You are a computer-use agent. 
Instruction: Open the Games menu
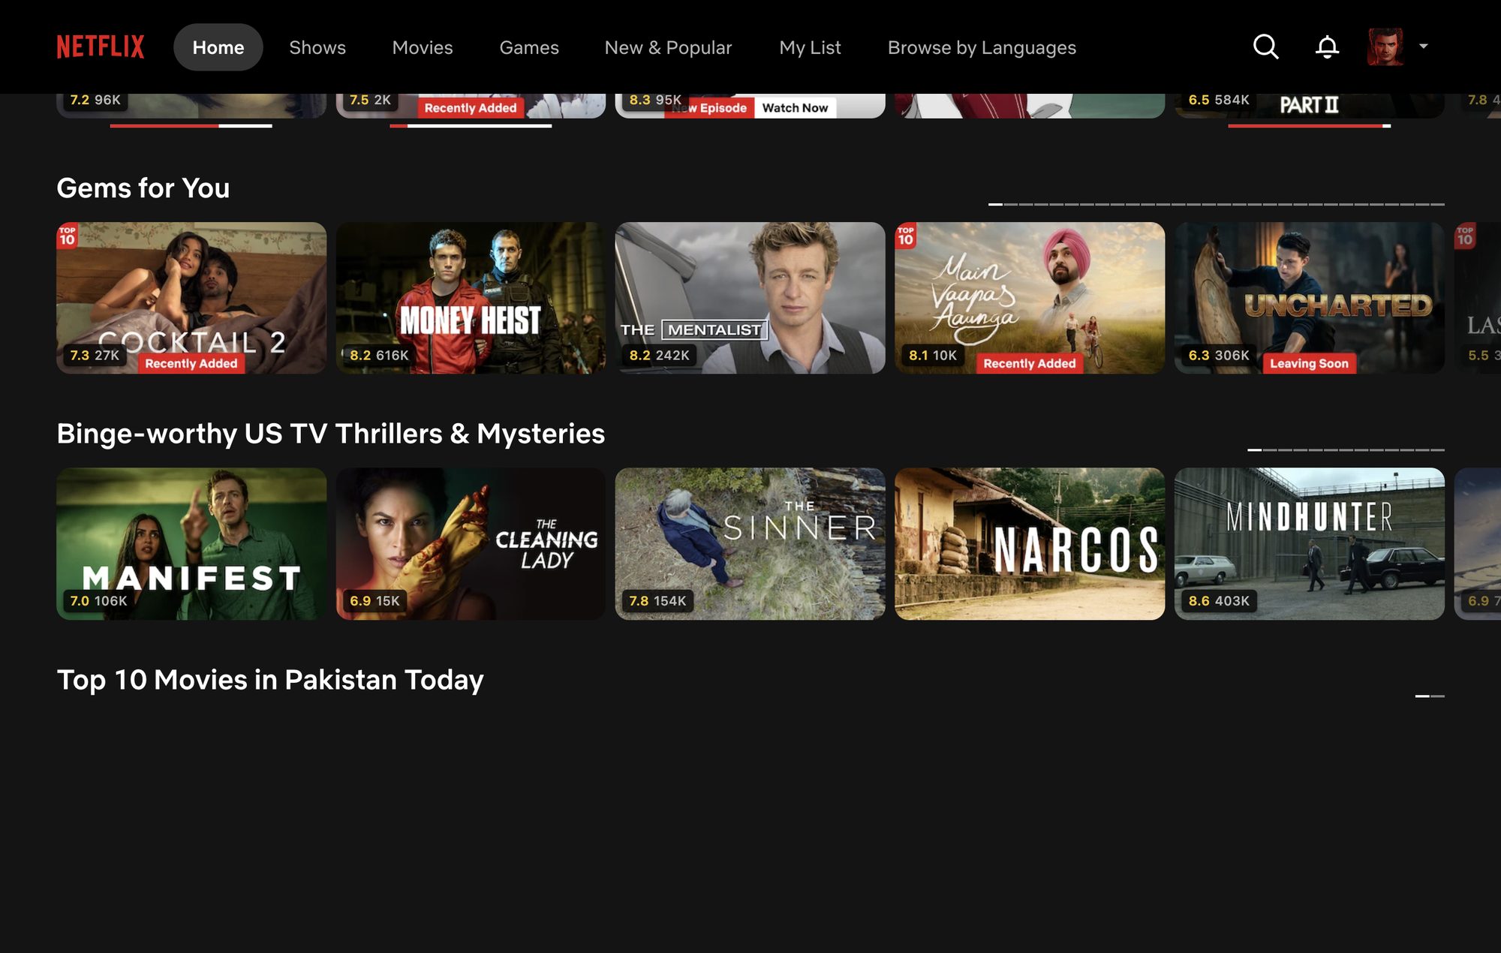[529, 47]
